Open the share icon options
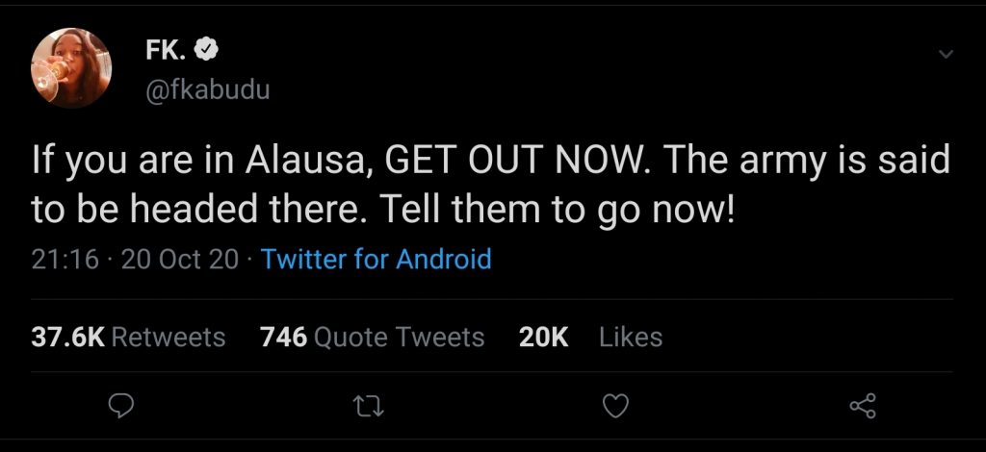 point(863,406)
